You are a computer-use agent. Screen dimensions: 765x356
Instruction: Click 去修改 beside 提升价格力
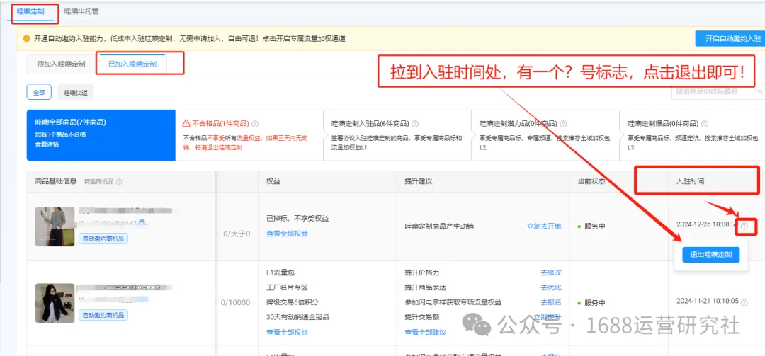[x=551, y=272]
